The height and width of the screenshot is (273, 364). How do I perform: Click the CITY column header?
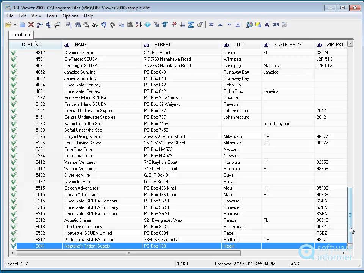[x=241, y=45]
